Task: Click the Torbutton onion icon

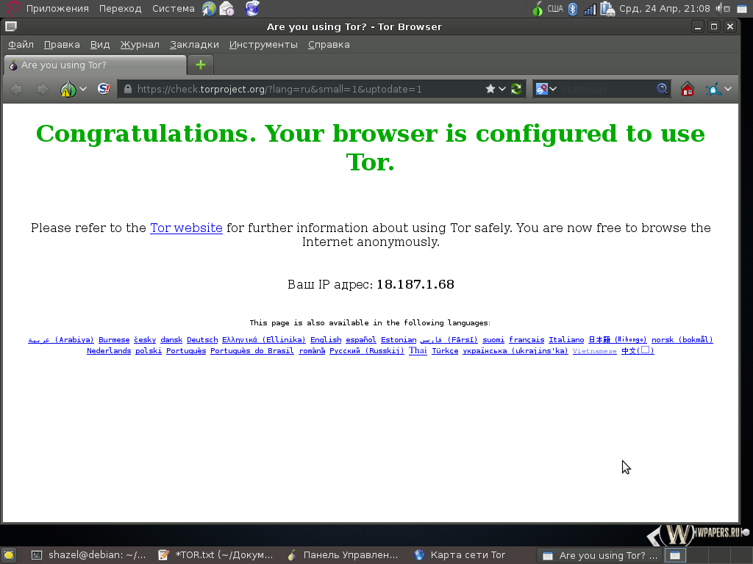Action: coord(68,89)
